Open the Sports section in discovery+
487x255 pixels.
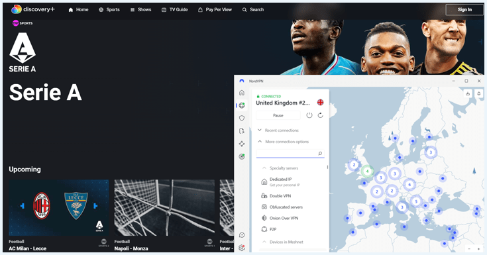pyautogui.click(x=109, y=10)
